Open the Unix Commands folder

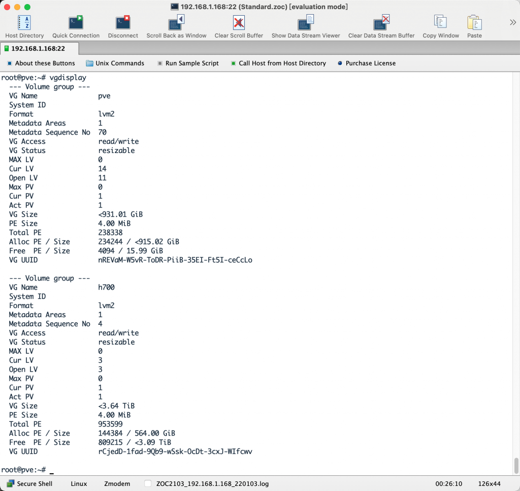pyautogui.click(x=115, y=63)
